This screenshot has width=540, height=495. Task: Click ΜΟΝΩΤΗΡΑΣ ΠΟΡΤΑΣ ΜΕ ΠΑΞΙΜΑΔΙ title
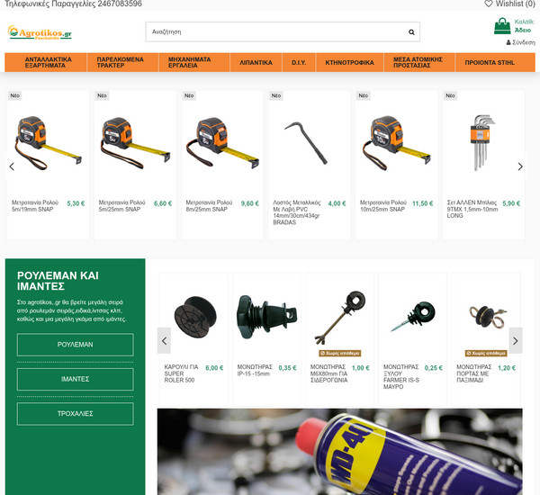tap(474, 373)
